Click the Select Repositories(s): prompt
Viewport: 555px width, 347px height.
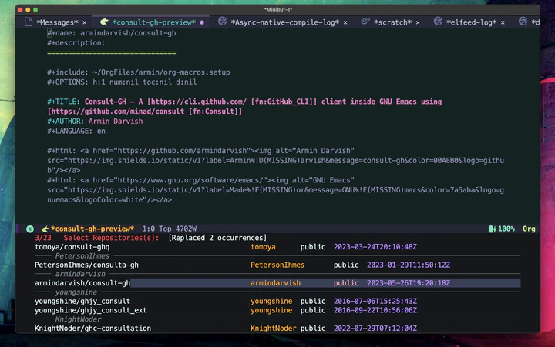[x=111, y=238]
